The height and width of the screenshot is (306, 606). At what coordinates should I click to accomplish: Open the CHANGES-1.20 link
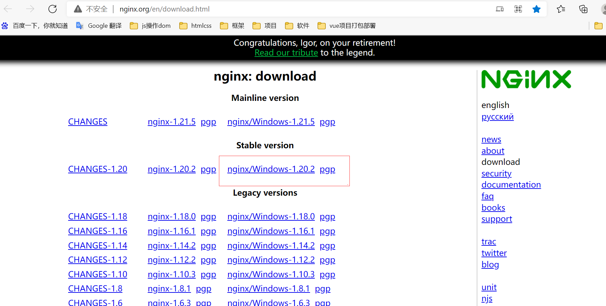[98, 169]
